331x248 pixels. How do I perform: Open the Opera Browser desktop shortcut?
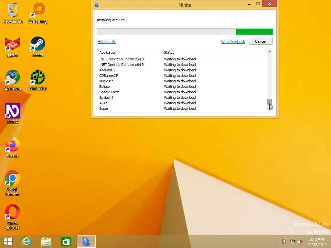click(x=13, y=217)
